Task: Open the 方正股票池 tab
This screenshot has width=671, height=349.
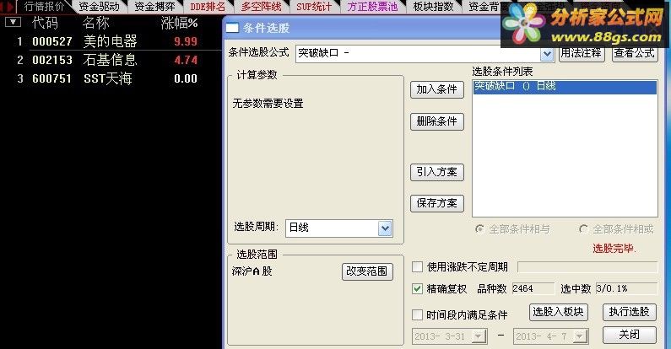Action: click(x=372, y=6)
